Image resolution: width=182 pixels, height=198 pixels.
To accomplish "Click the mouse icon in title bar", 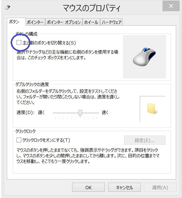I will coord(7,7).
